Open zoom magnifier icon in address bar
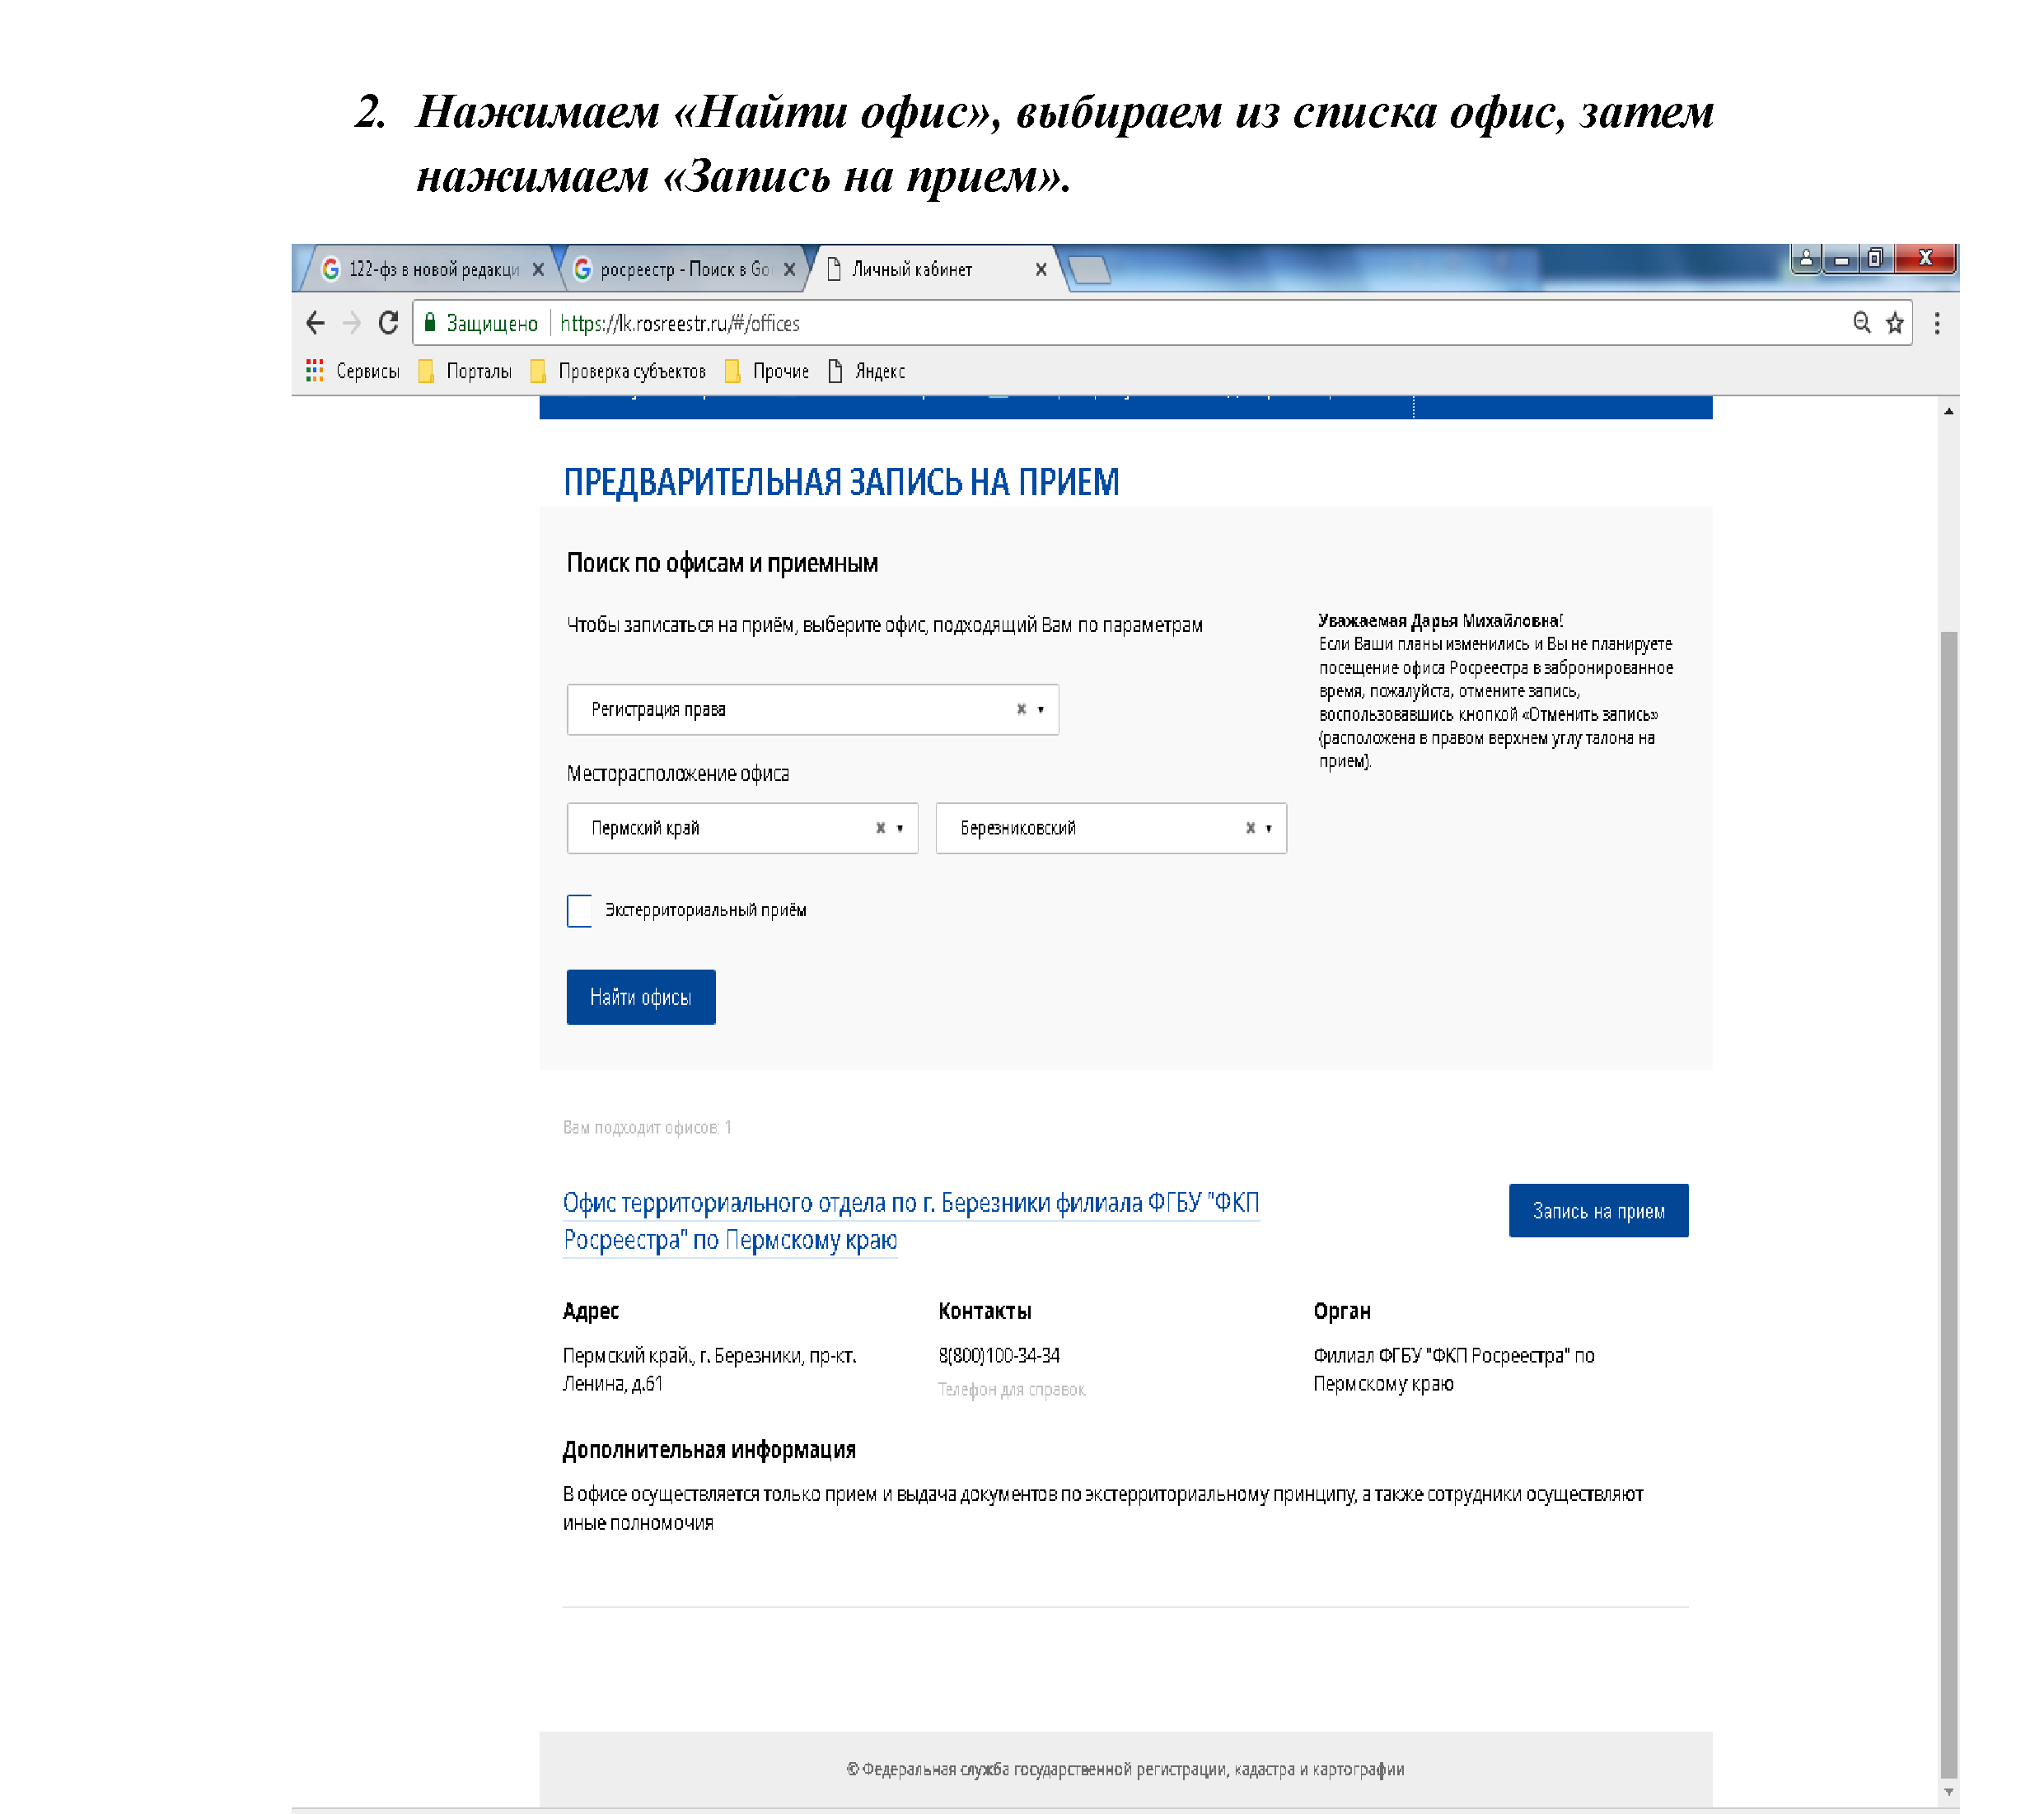Screen dimensions: 2044x1814 [x=1861, y=323]
